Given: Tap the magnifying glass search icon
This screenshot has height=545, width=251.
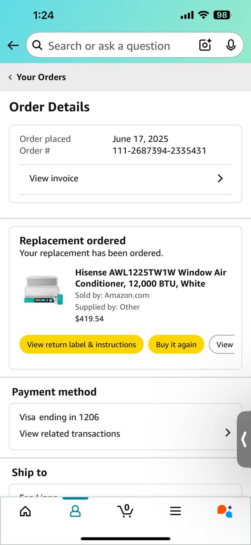Looking at the screenshot, I should click(x=37, y=46).
